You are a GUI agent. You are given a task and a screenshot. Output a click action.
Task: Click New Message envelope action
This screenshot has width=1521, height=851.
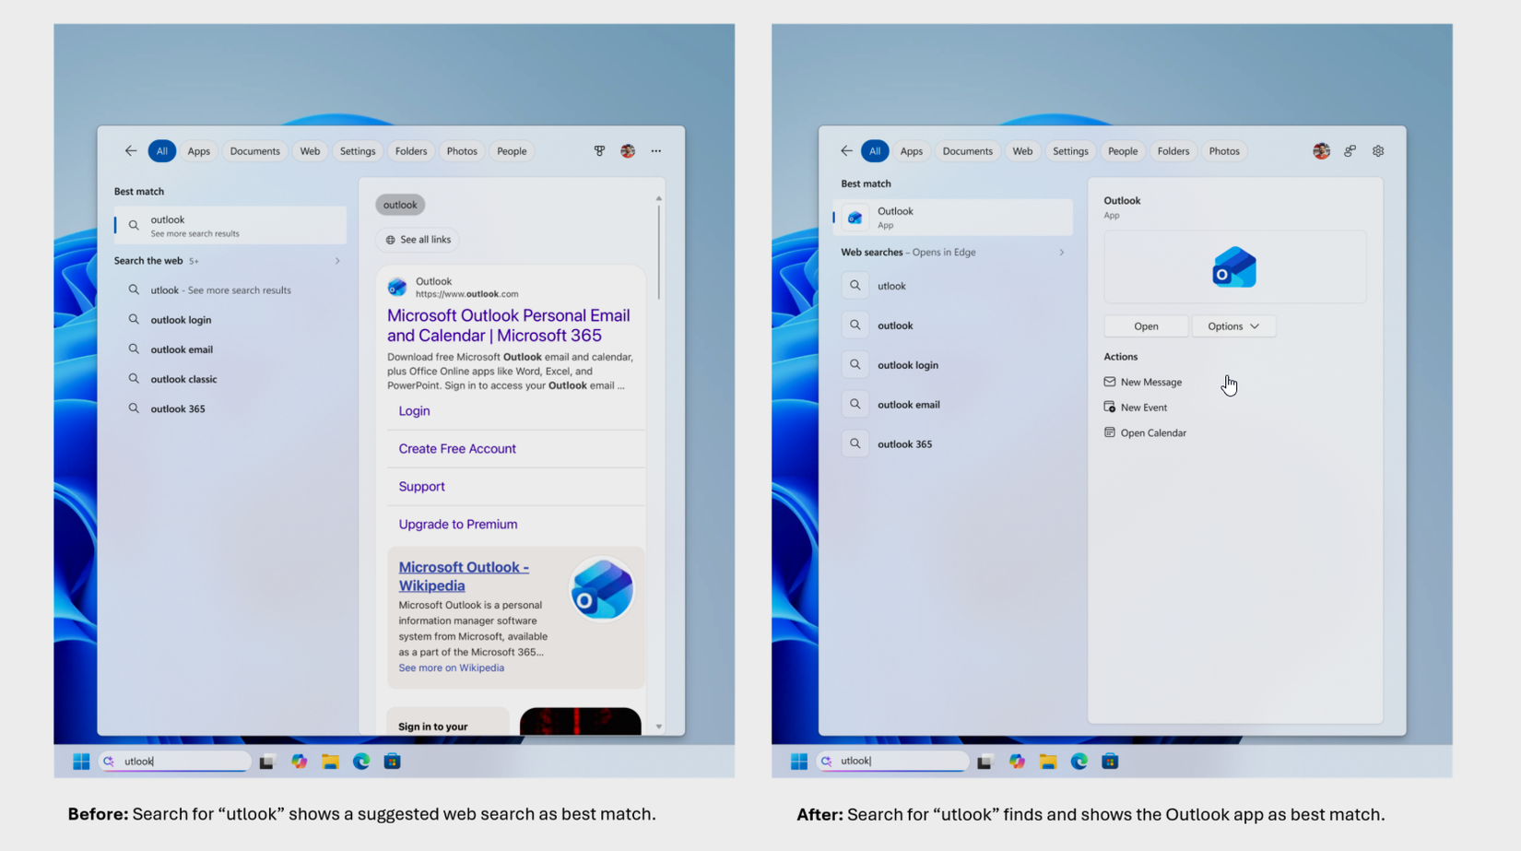pyautogui.click(x=1143, y=382)
